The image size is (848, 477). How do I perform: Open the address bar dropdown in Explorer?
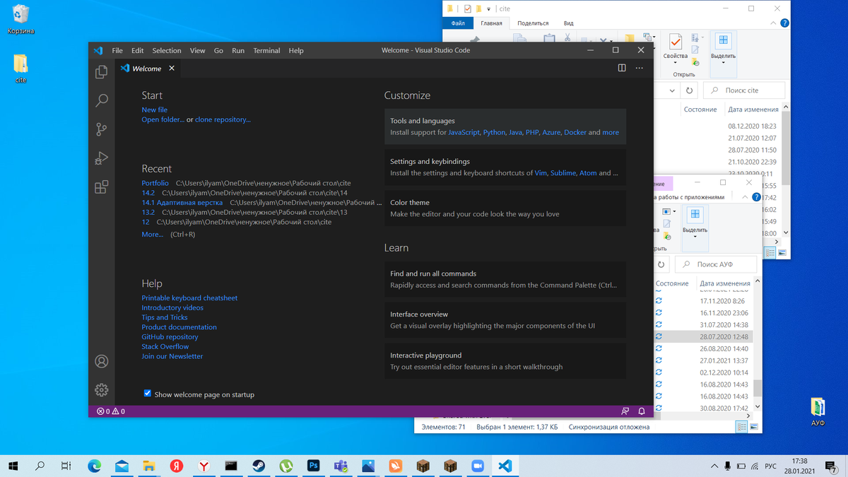point(671,90)
